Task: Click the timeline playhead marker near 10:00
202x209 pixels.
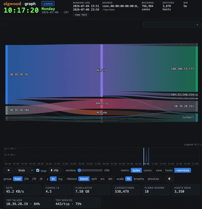Action: 144,156
